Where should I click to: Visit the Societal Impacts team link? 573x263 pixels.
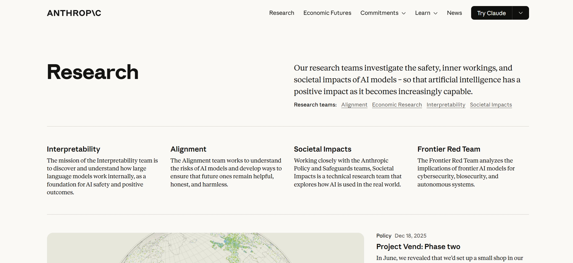point(491,105)
